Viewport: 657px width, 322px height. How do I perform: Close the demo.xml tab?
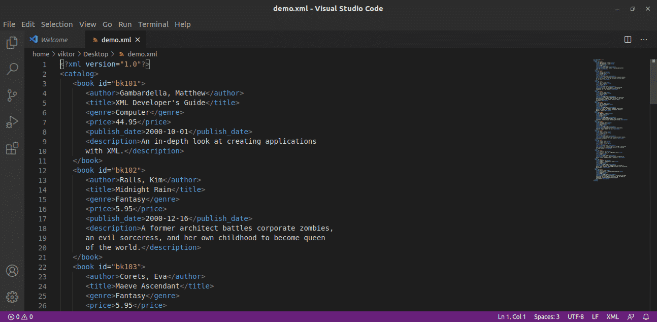138,40
